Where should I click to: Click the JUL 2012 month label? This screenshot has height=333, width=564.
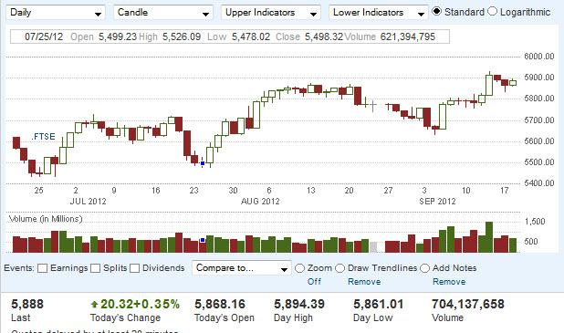(89, 202)
